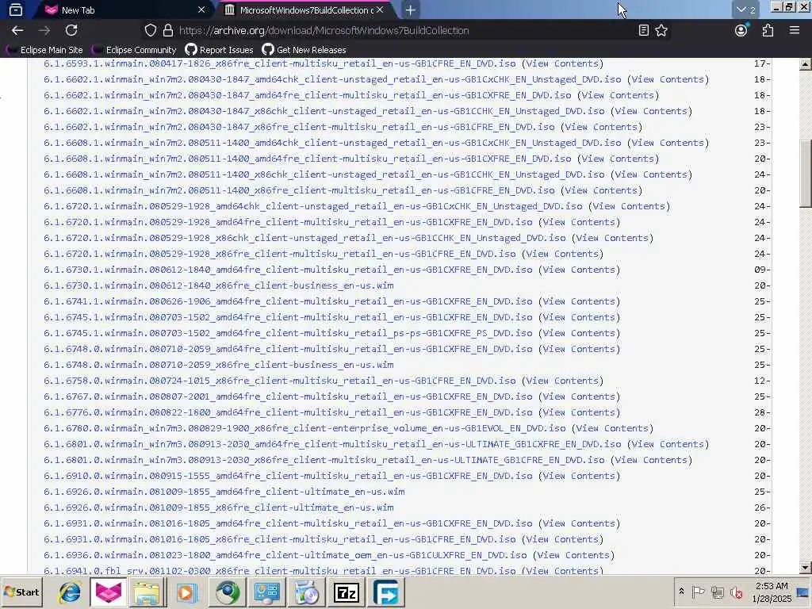Focus the archive.org URL address bar
812x609 pixels.
coord(404,31)
